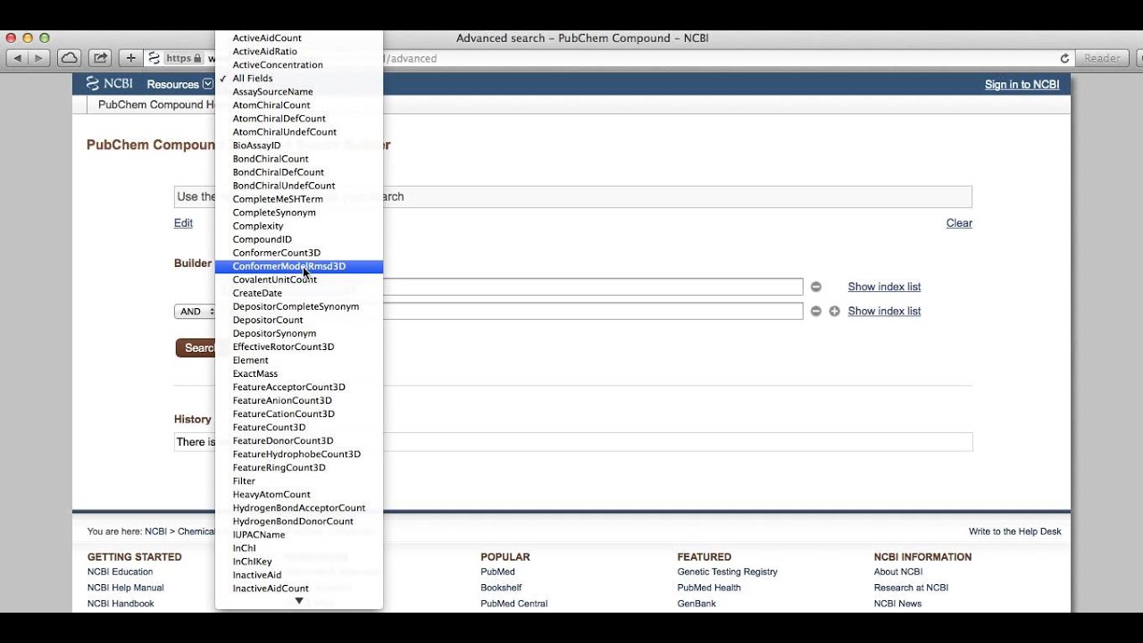Open NCBI Education footer link

120,572
